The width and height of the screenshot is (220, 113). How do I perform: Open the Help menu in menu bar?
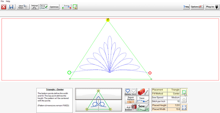pos(8,1)
